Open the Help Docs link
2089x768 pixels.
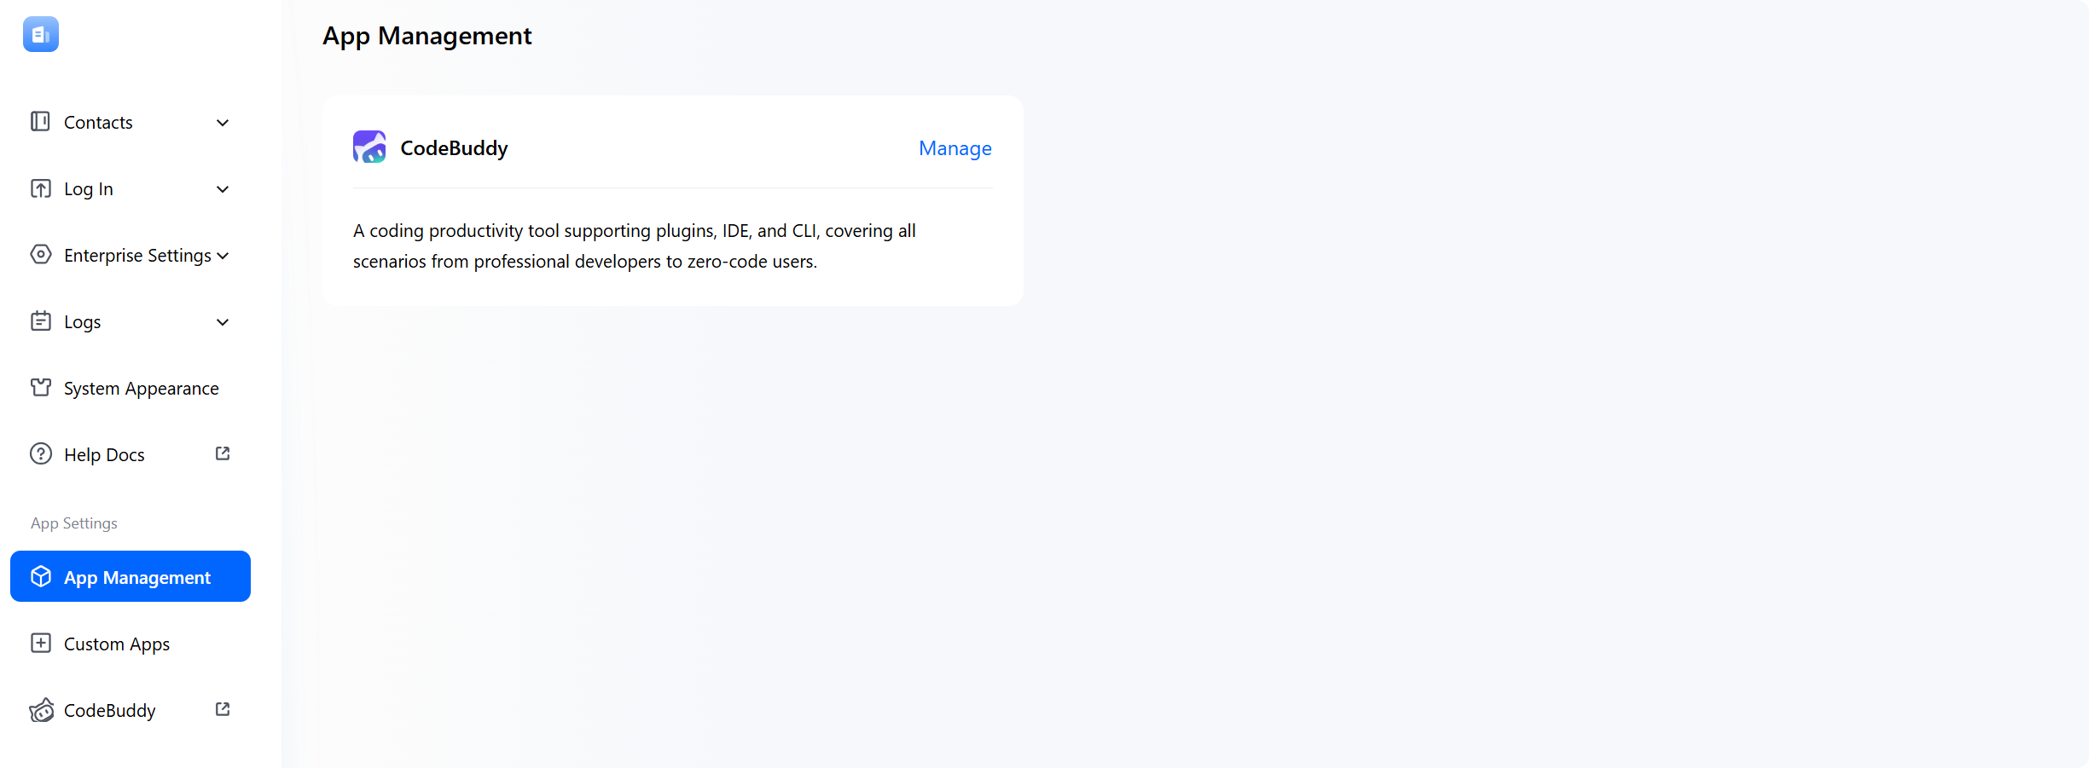(131, 454)
